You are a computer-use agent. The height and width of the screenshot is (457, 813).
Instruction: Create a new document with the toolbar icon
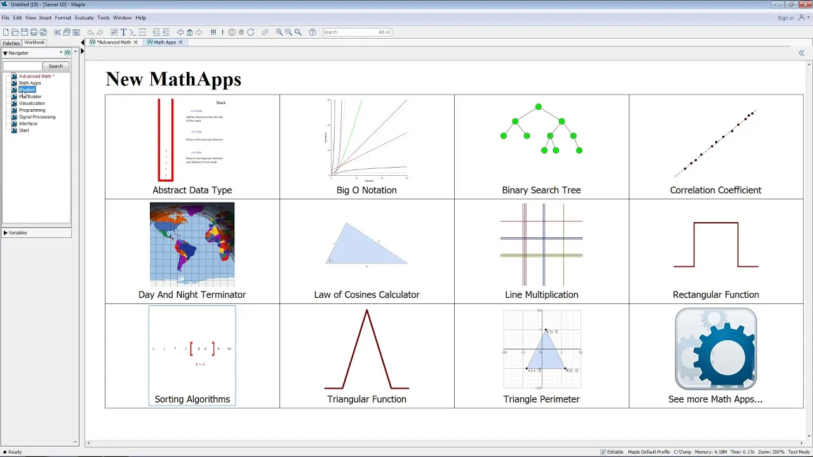[6, 32]
